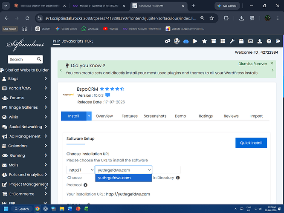Open Chrome from Windows taskbar
The width and height of the screenshot is (284, 213).
point(37,209)
